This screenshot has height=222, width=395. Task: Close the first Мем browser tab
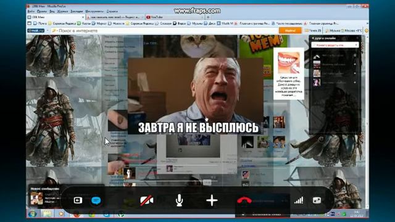(x=83, y=17)
